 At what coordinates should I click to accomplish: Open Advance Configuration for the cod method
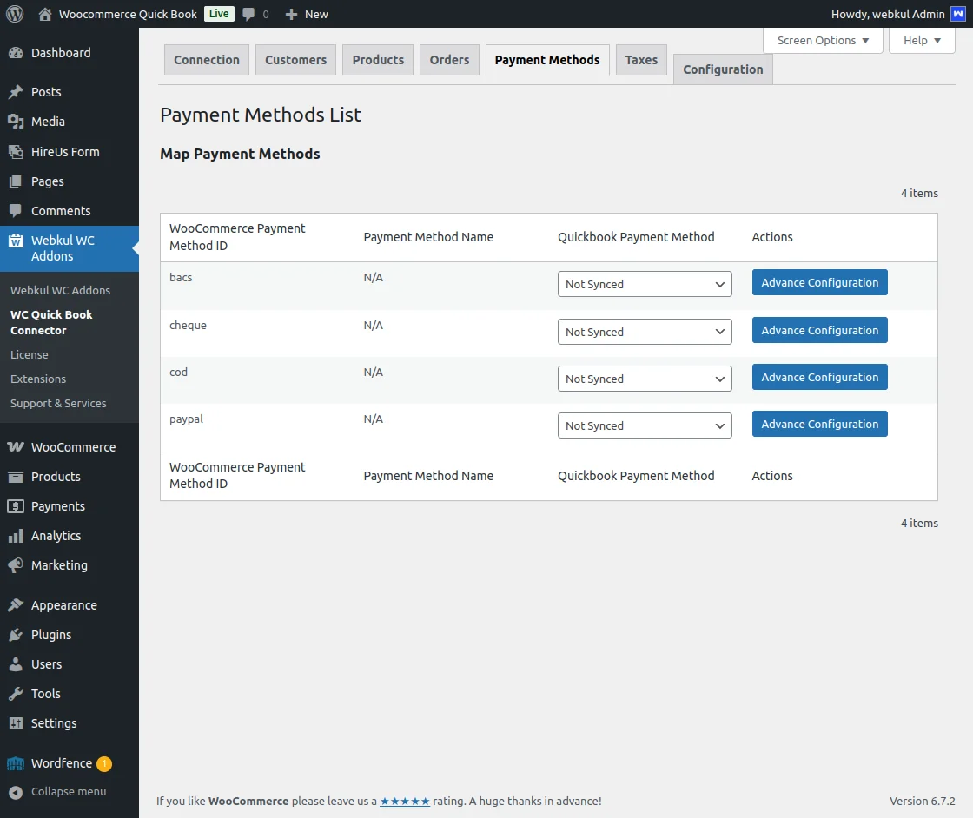(819, 377)
